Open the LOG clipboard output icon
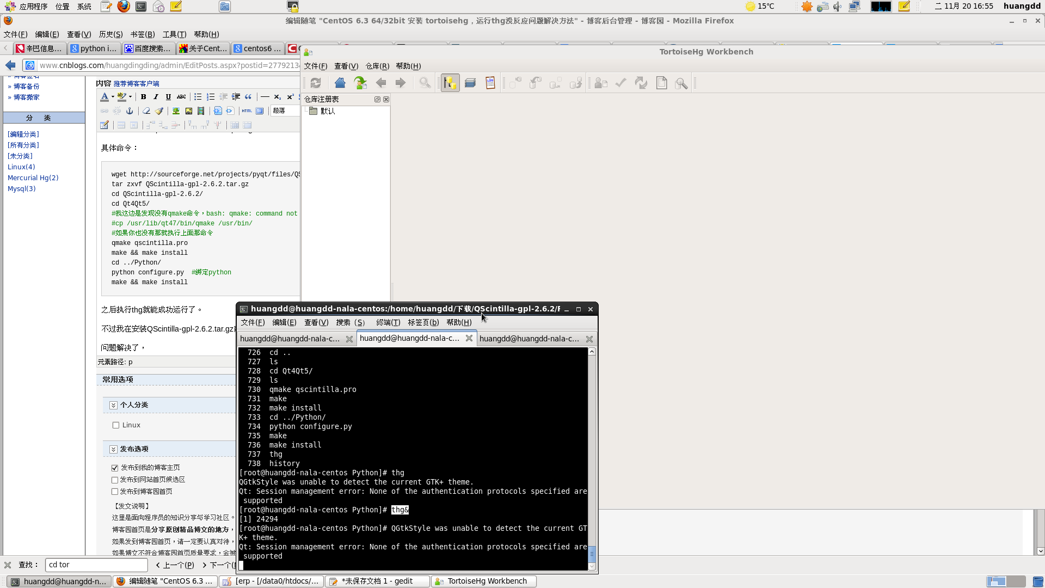 490,83
